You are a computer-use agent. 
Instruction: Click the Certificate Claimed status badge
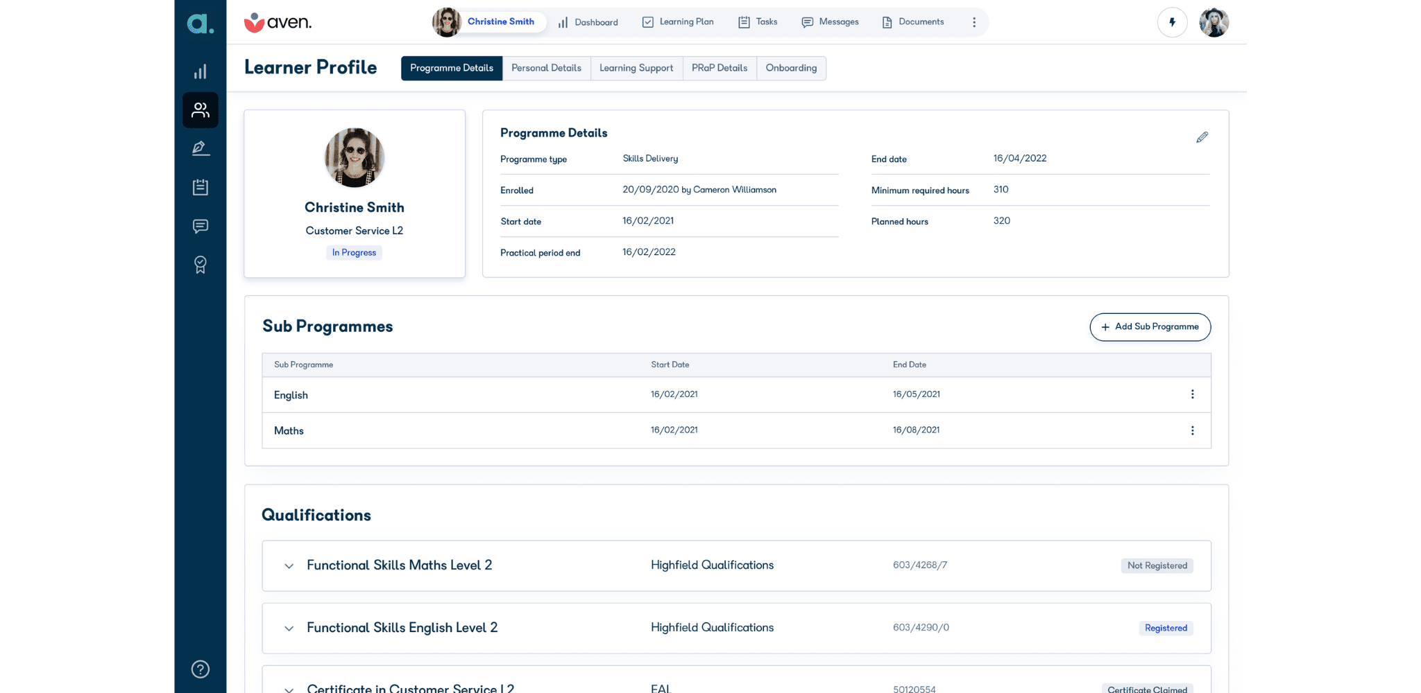tap(1148, 689)
